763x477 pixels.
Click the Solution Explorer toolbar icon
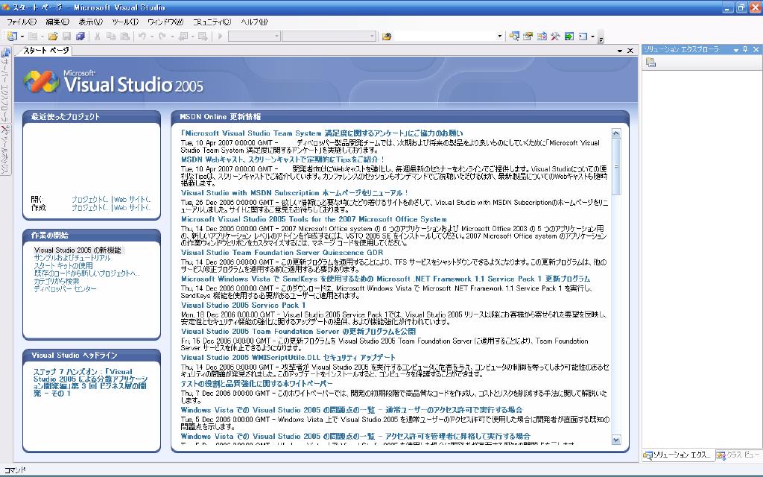point(514,37)
